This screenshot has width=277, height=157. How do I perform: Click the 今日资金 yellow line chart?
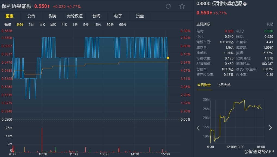click(236, 121)
